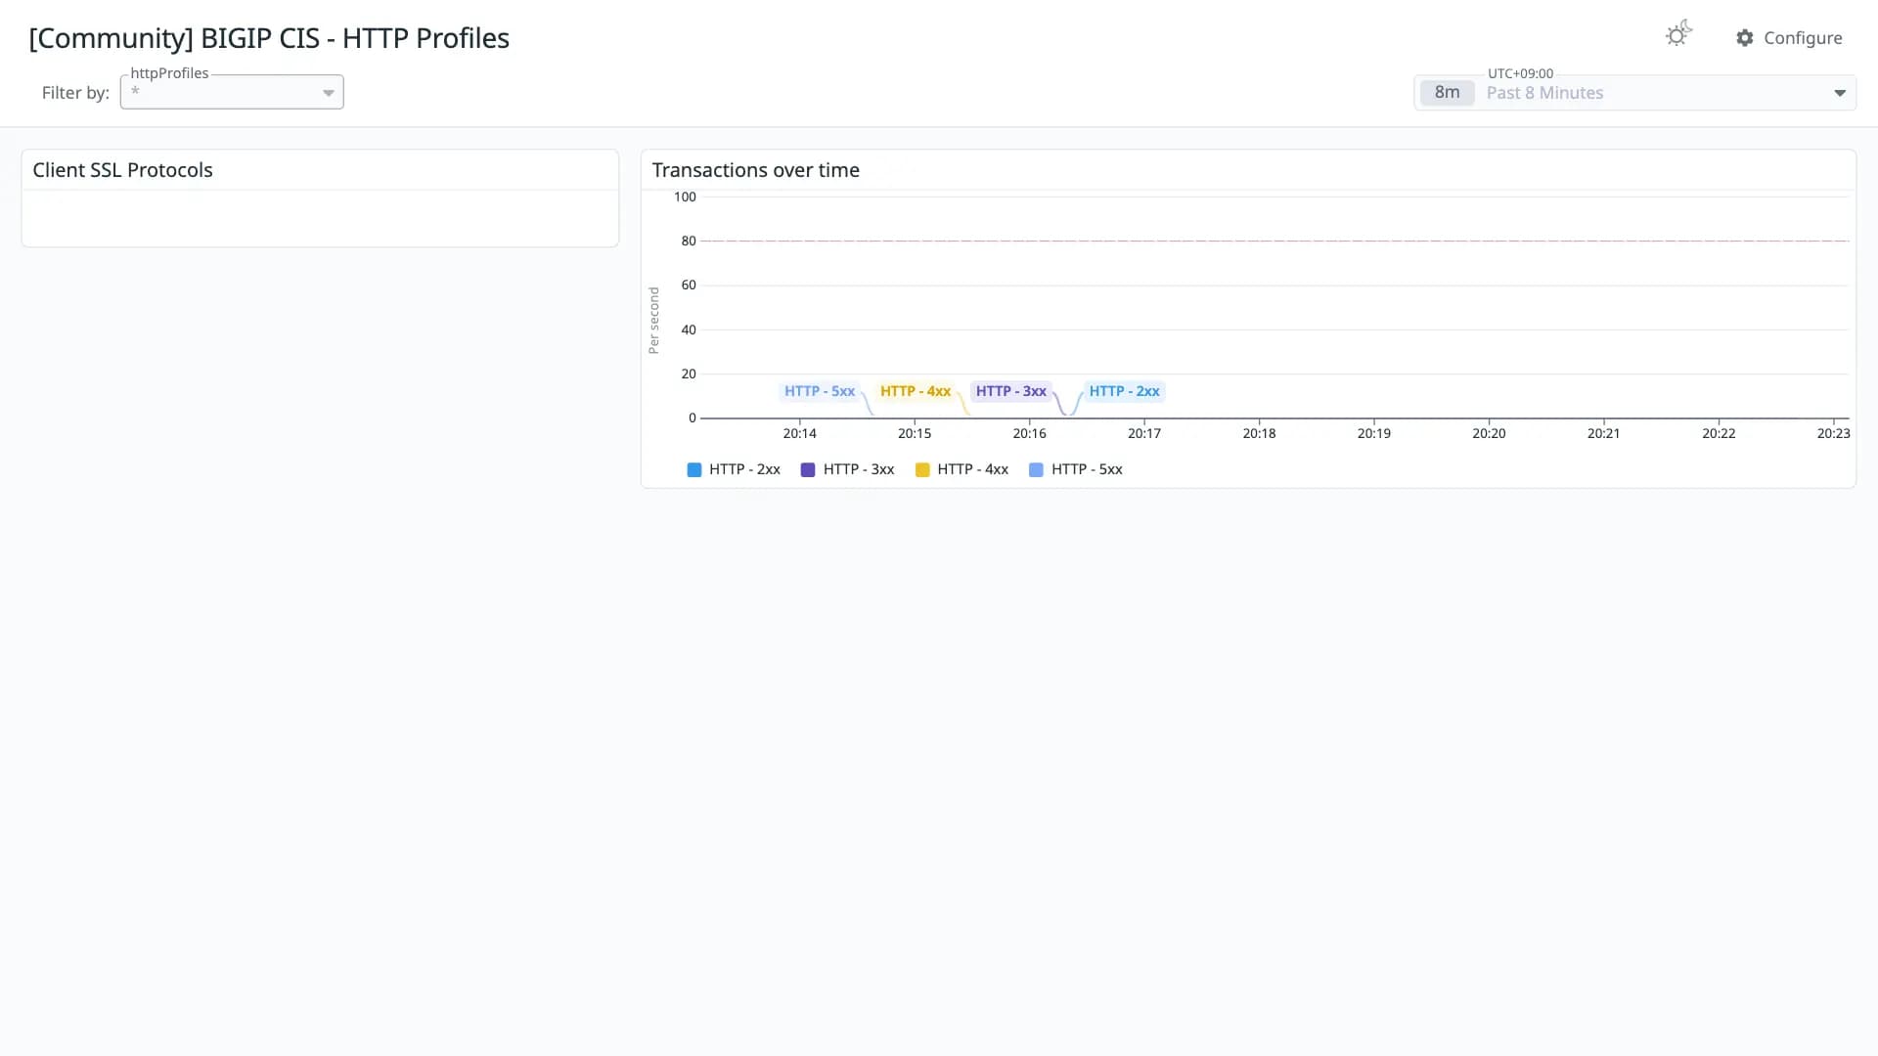
Task: Click the Configure label
Action: point(1803,38)
